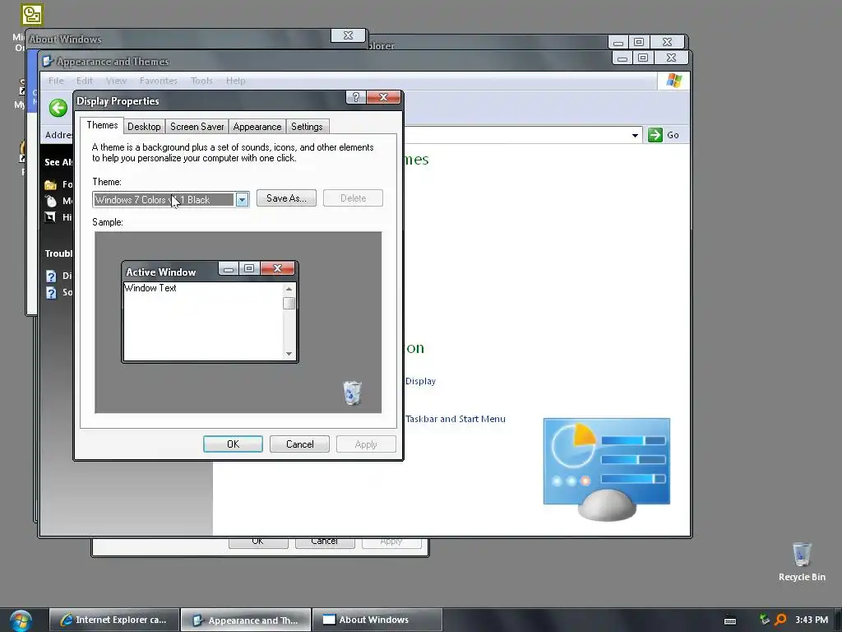Open the Taskbar and Start Menu link
This screenshot has height=632, width=842.
(x=456, y=419)
